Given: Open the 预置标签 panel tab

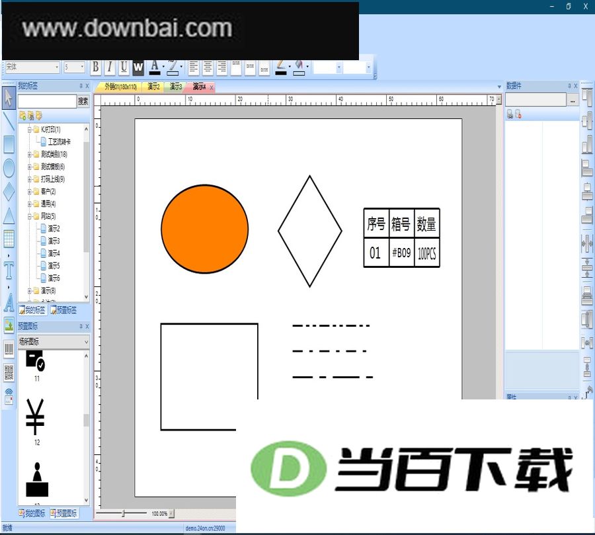Looking at the screenshot, I should click(x=63, y=310).
